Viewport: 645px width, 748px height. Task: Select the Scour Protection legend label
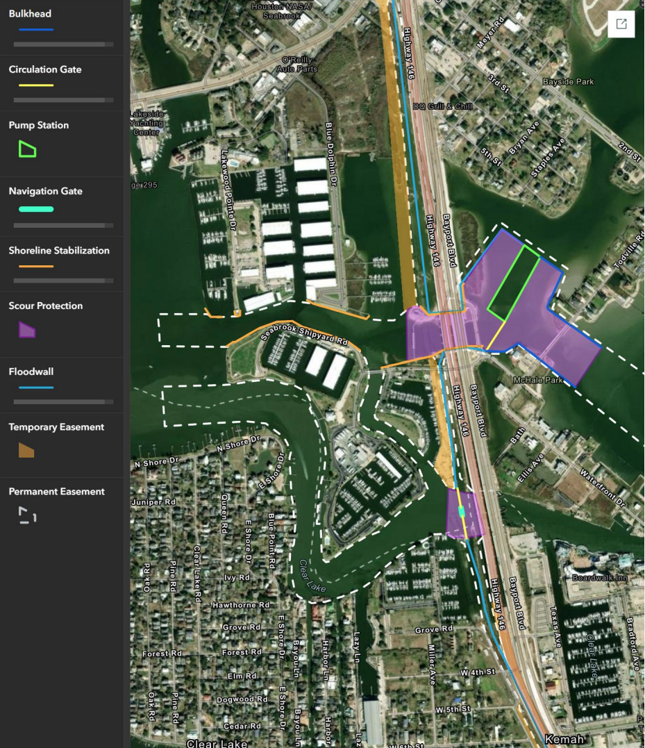(x=46, y=306)
